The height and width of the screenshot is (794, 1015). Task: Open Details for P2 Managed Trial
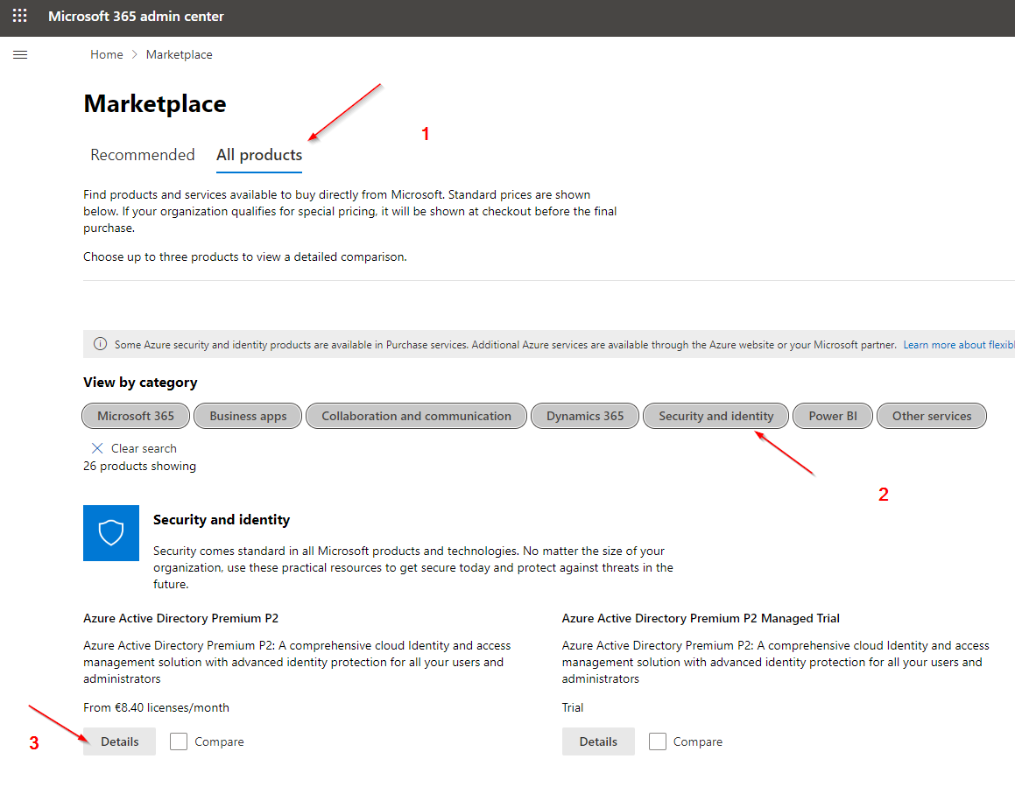click(x=598, y=741)
